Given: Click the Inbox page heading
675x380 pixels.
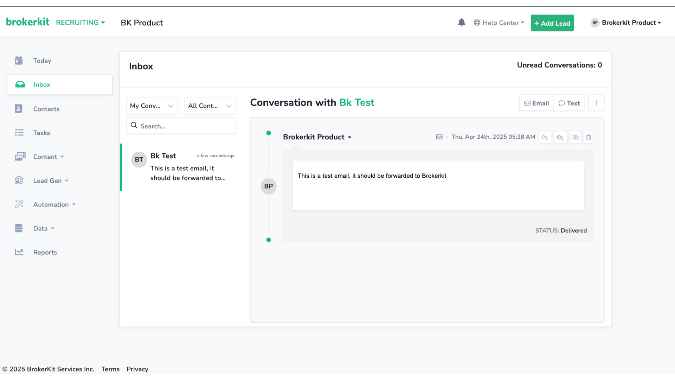Looking at the screenshot, I should 141,66.
